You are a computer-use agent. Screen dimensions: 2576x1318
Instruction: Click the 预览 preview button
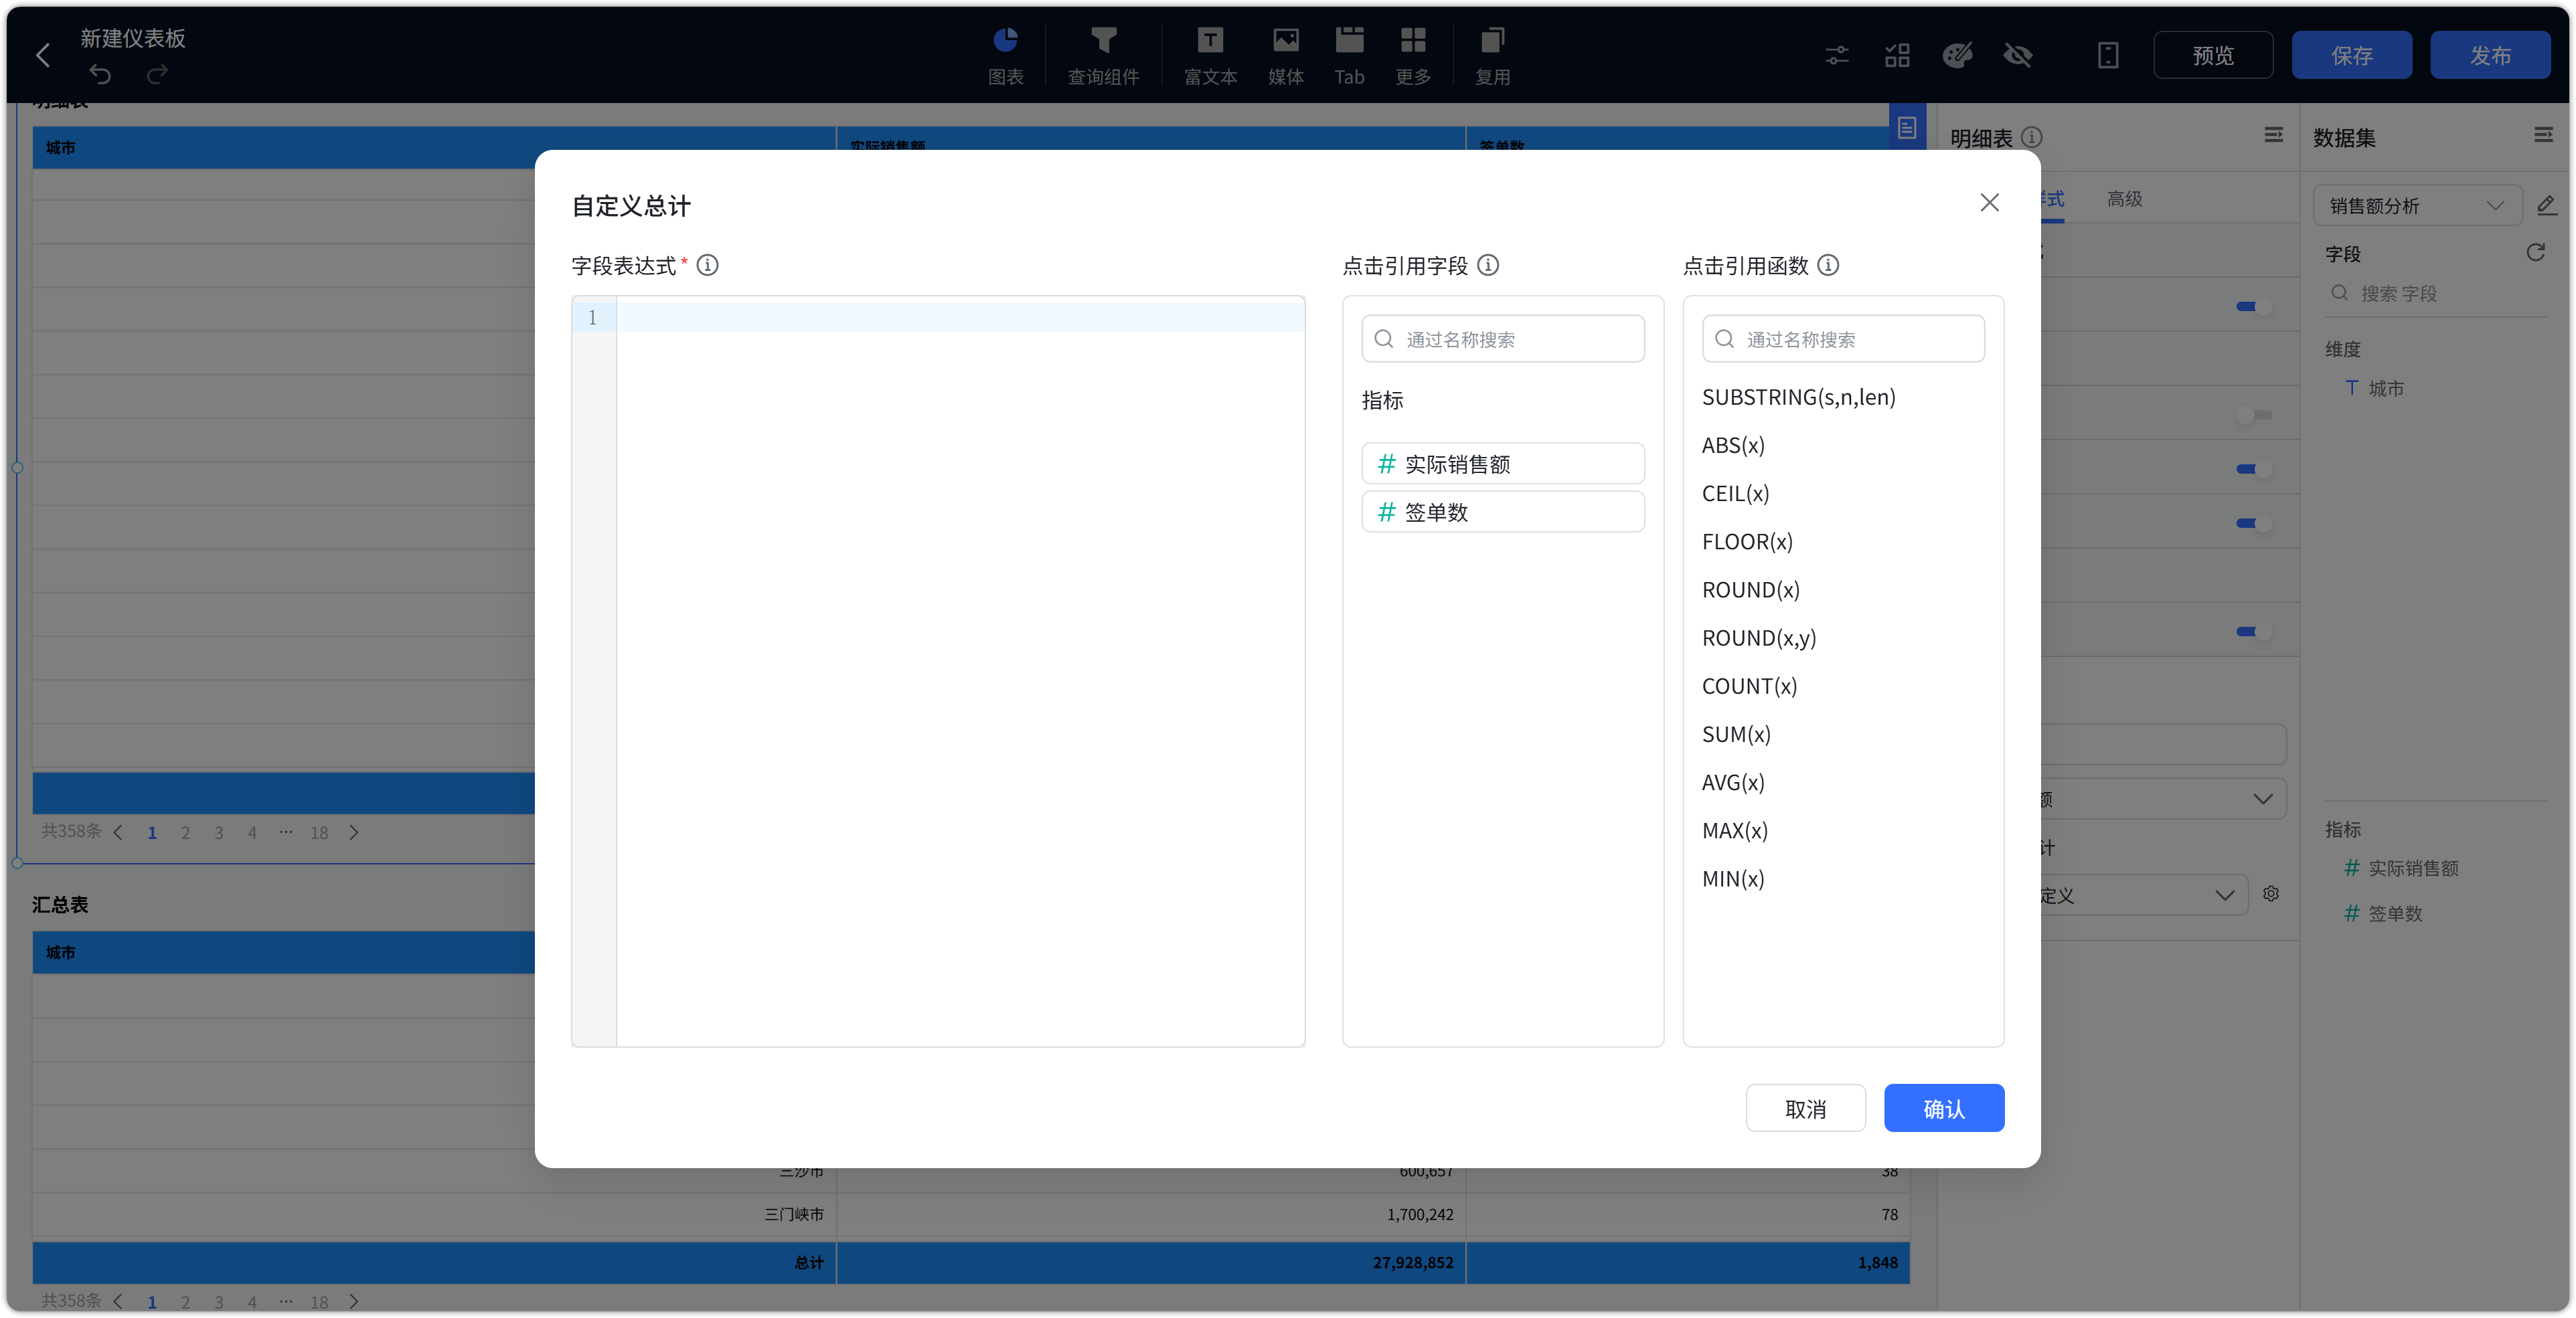[2212, 55]
